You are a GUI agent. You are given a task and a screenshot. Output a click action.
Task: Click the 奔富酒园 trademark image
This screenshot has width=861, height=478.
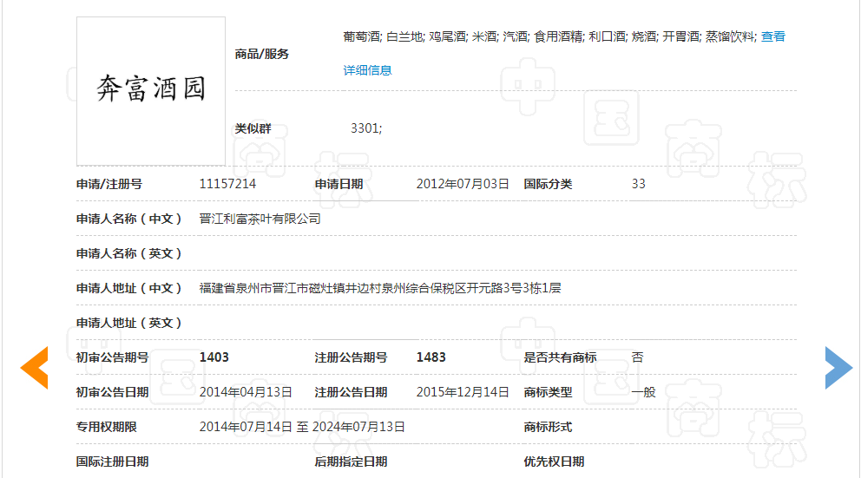tap(151, 91)
